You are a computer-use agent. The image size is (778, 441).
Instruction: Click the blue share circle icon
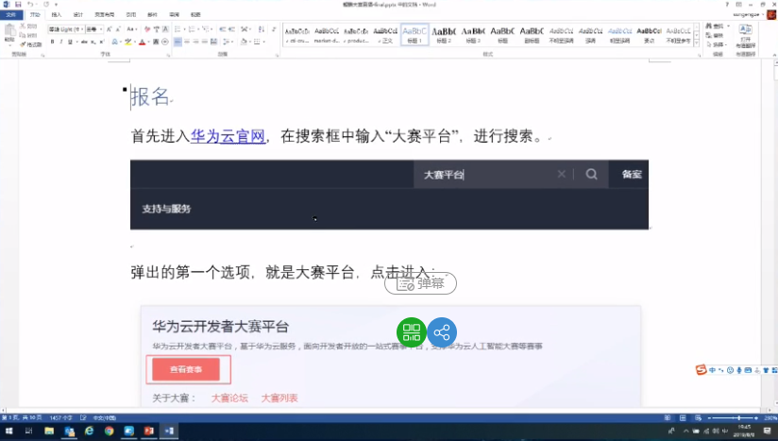click(x=442, y=332)
